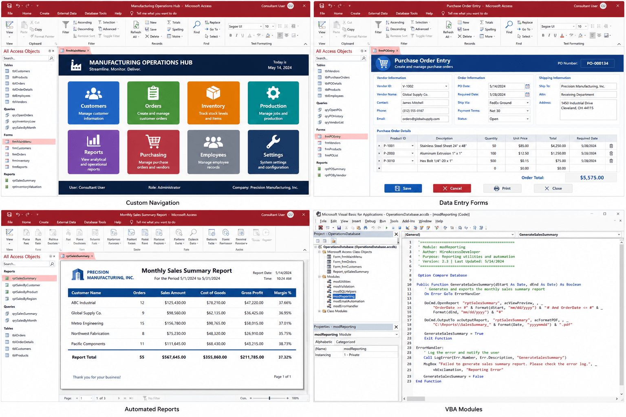
Task: Open the Insert menu in VBA editor
Action: (x=356, y=221)
